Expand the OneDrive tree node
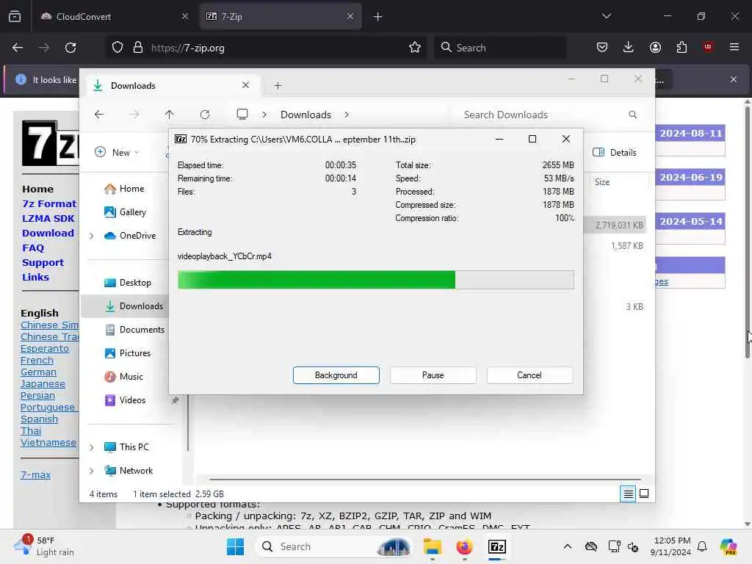The image size is (752, 564). pos(92,236)
